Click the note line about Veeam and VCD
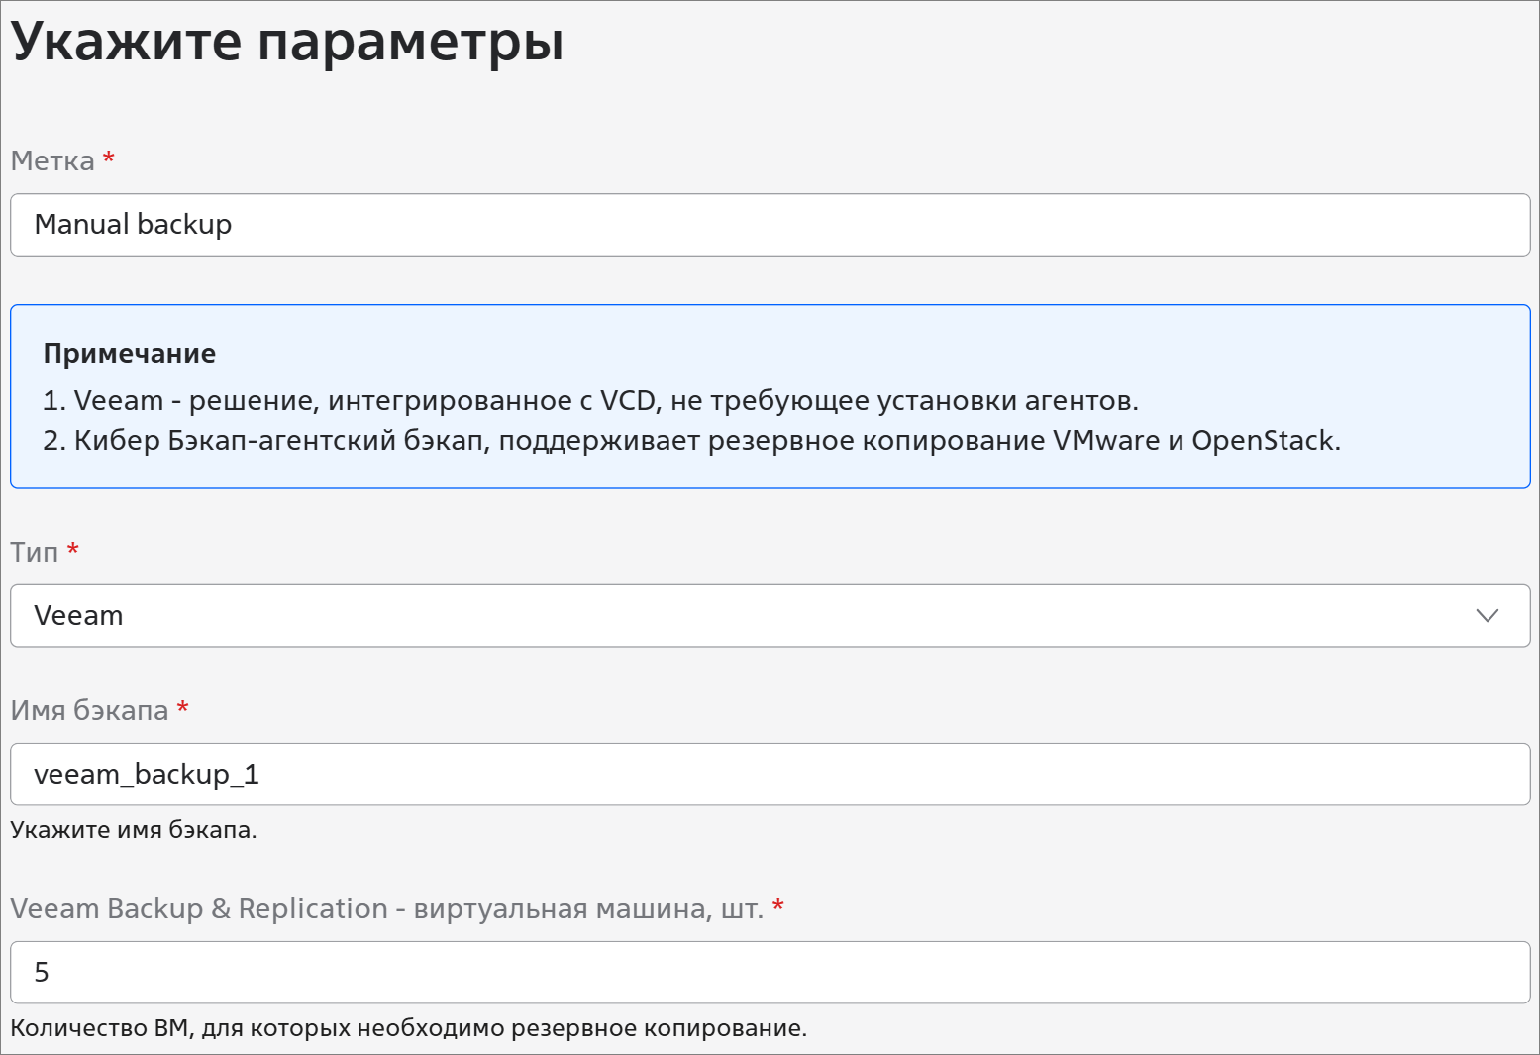The width and height of the screenshot is (1540, 1055). pos(590,401)
